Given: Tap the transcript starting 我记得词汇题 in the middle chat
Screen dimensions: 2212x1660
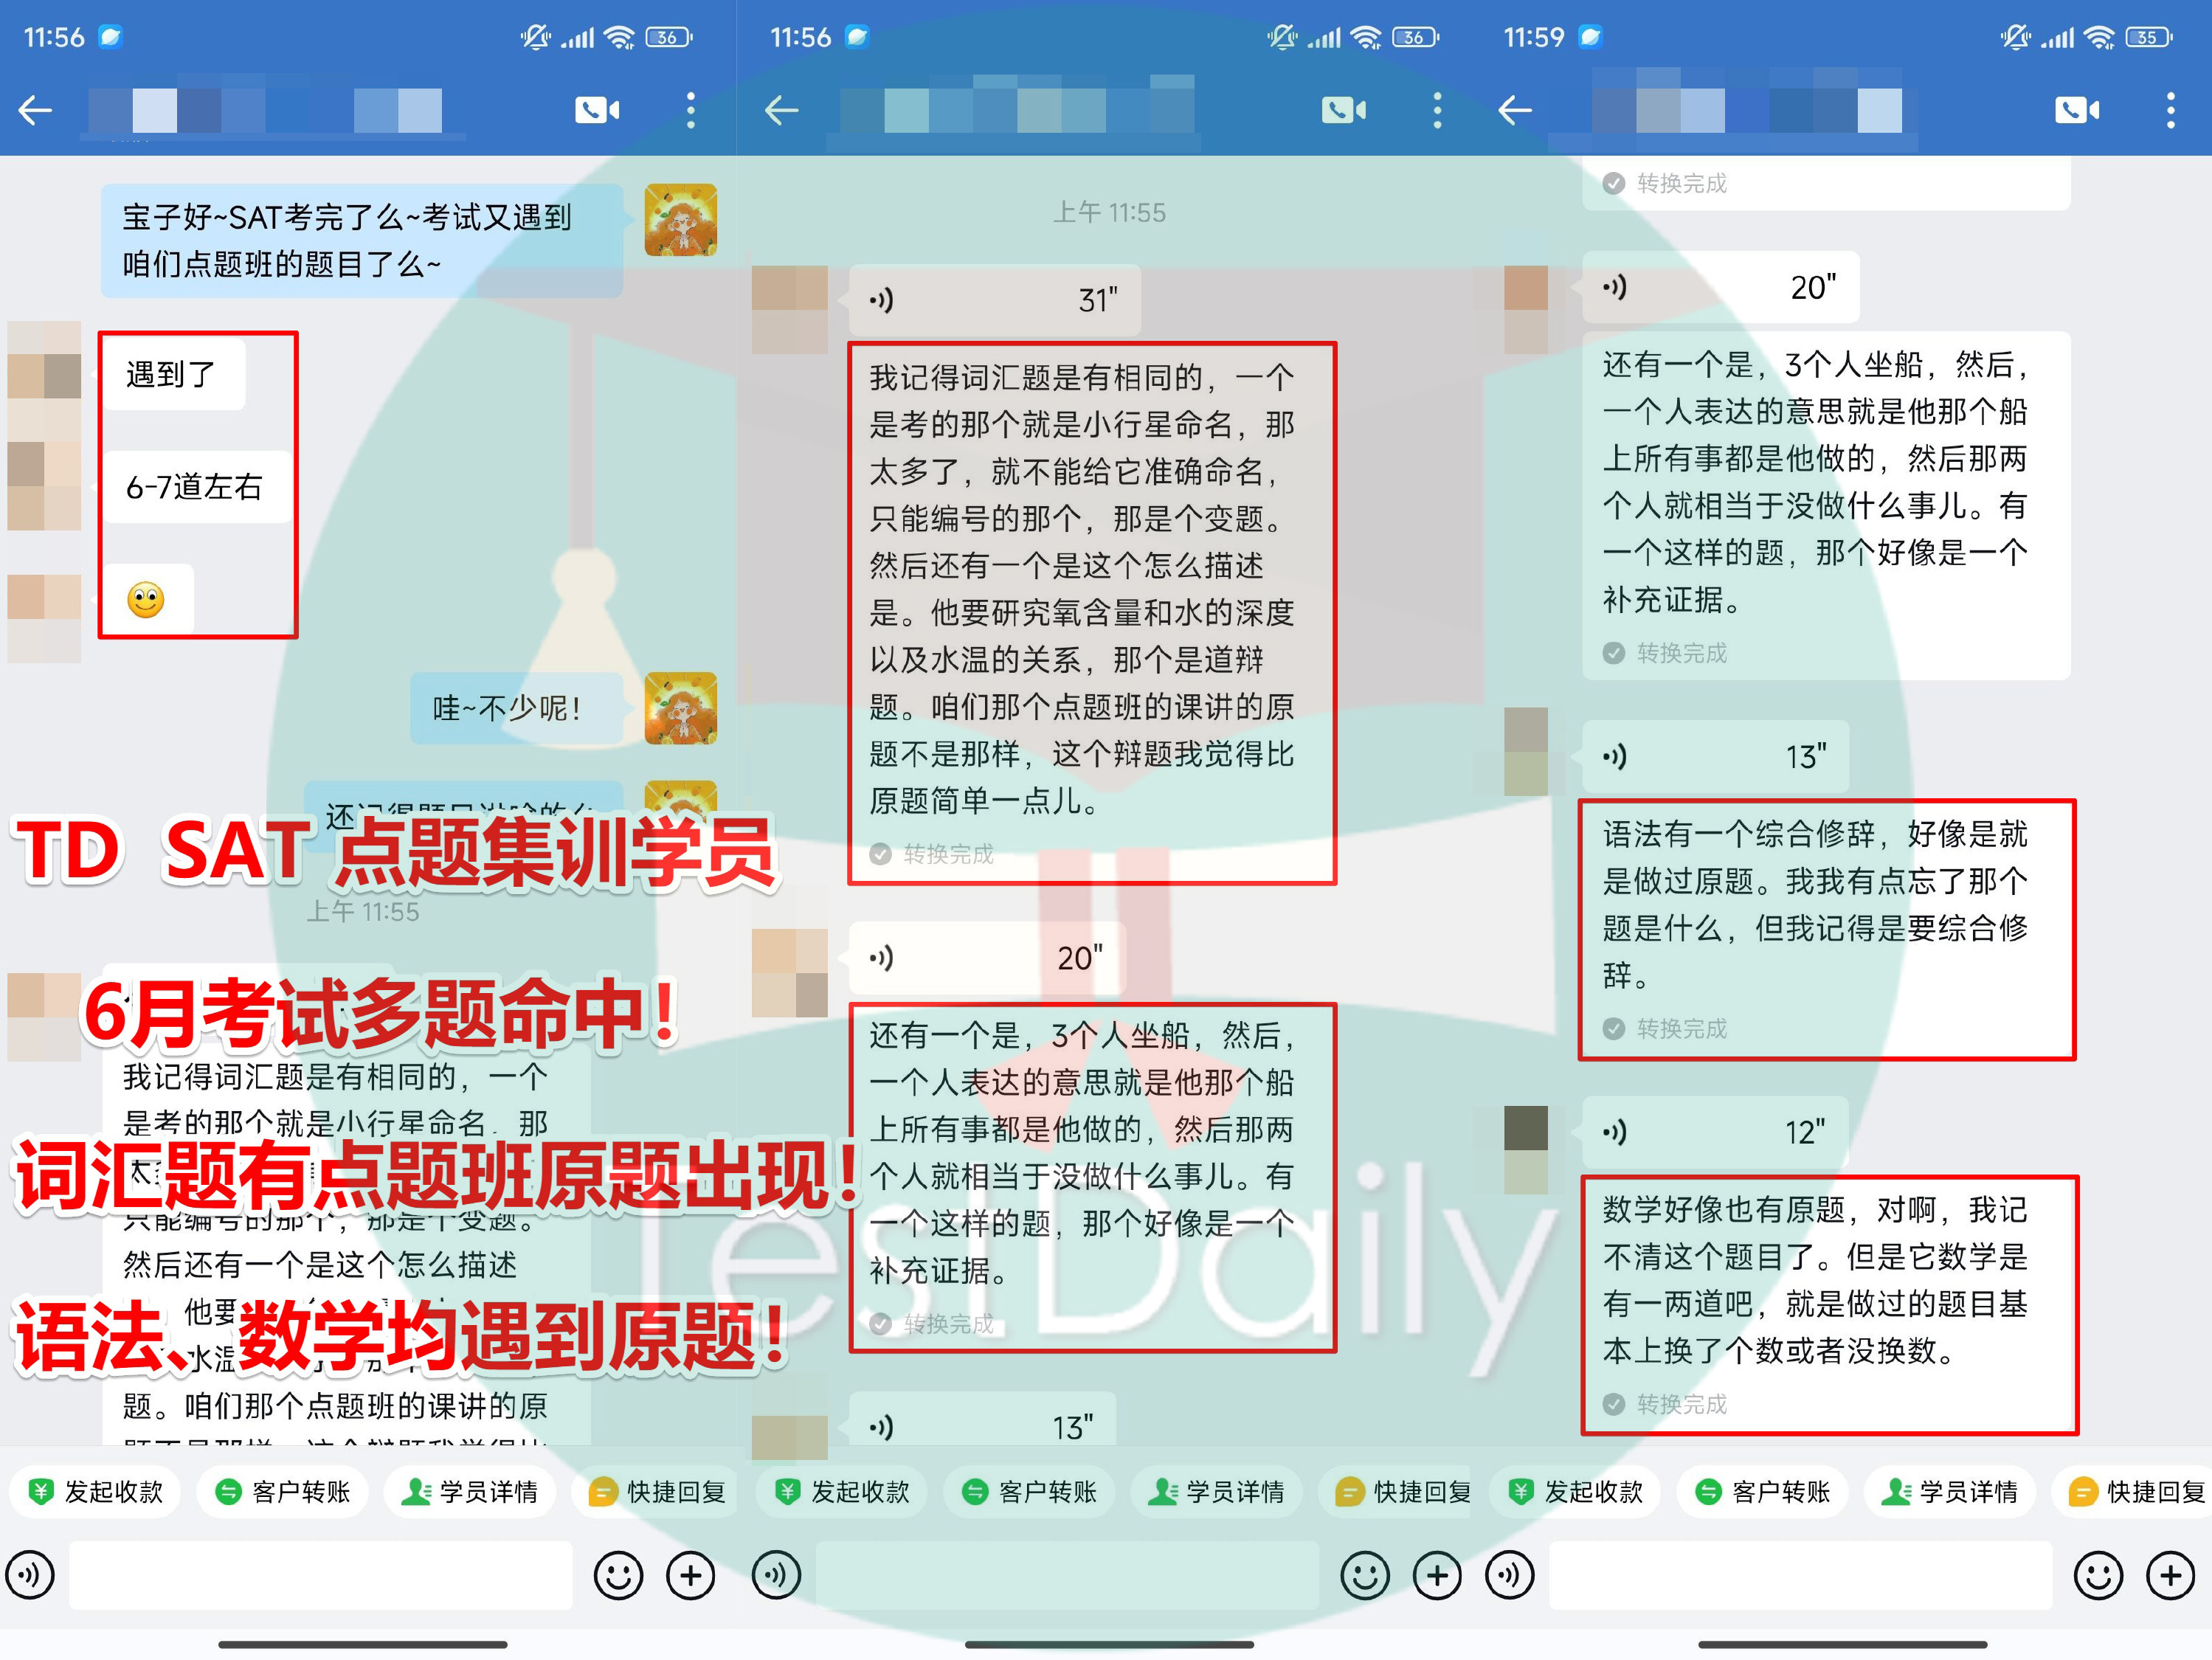Looking at the screenshot, I should (x=1092, y=613).
